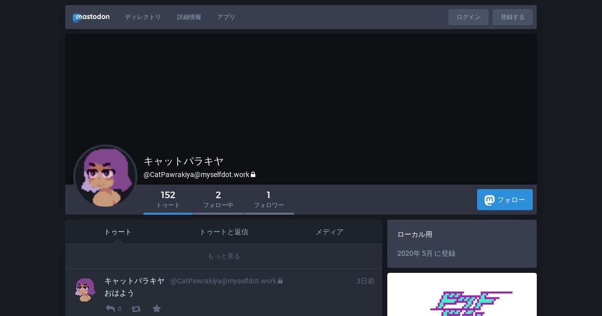Click the small avatar on おはよう post
The width and height of the screenshot is (602, 316).
coord(85,289)
